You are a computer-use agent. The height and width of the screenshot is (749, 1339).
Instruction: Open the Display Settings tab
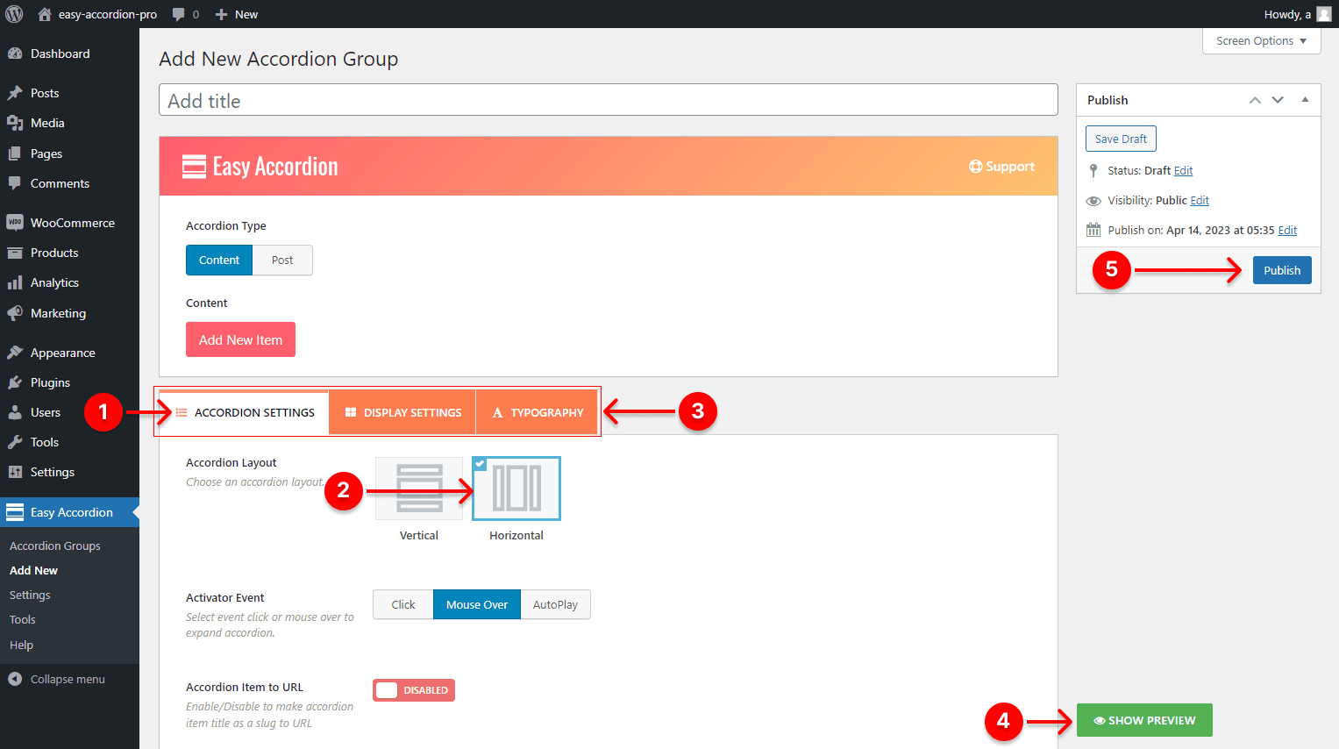point(402,412)
